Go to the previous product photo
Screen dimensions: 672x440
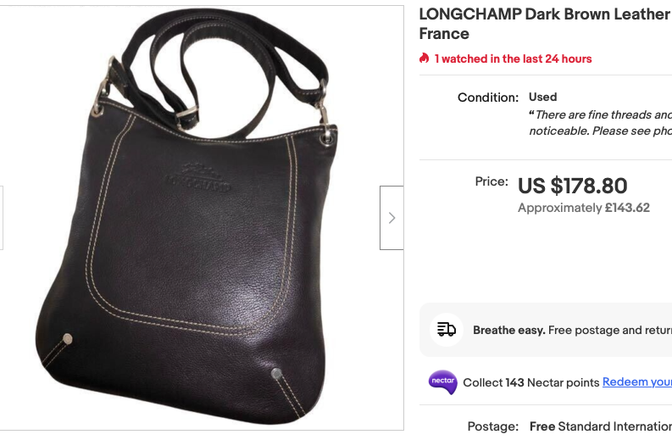(x=2, y=218)
